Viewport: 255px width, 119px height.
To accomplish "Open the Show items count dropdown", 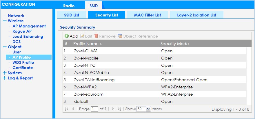I will pyautogui.click(x=148, y=109).
